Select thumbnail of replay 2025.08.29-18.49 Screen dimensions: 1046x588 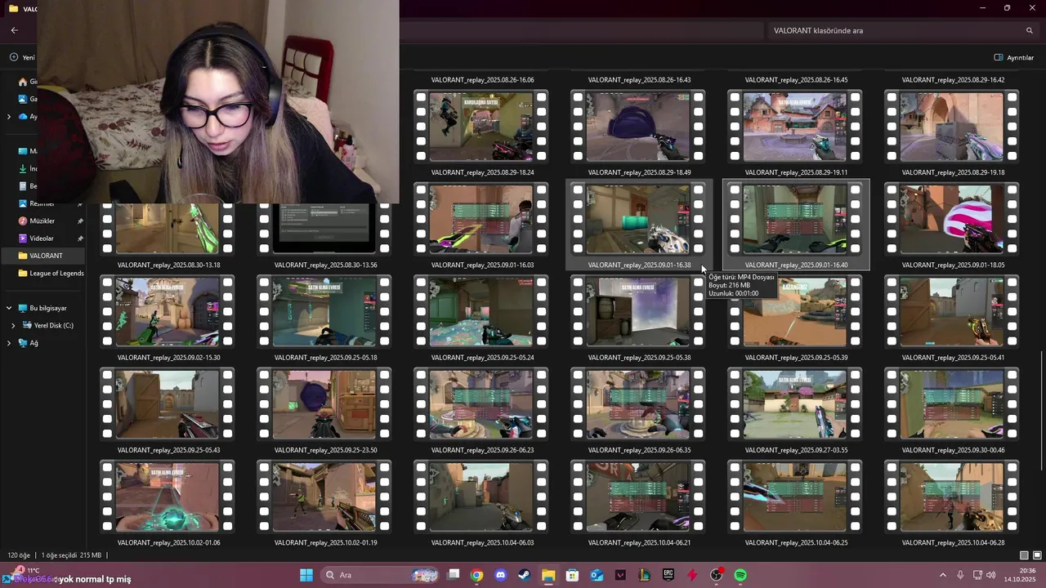[638, 126]
